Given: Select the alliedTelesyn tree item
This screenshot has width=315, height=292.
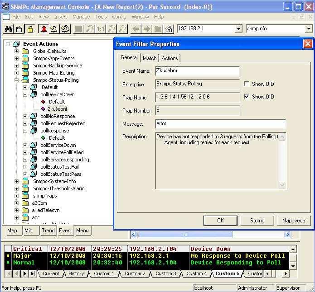Looking at the screenshot, I should (46, 210).
